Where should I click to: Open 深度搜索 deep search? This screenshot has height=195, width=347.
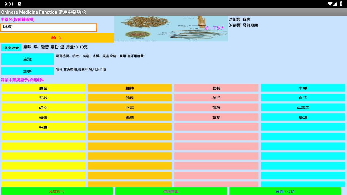[11, 48]
